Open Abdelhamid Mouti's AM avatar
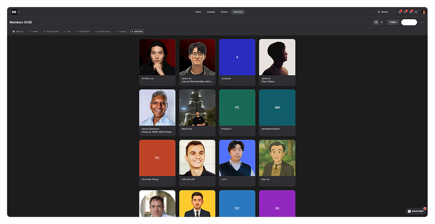The width and height of the screenshot is (435, 224). pos(277,107)
